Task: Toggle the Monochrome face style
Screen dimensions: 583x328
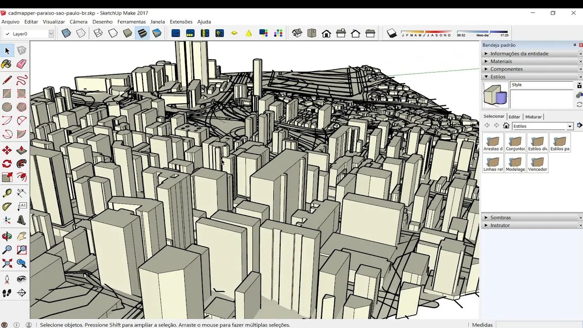Action: tap(157, 33)
